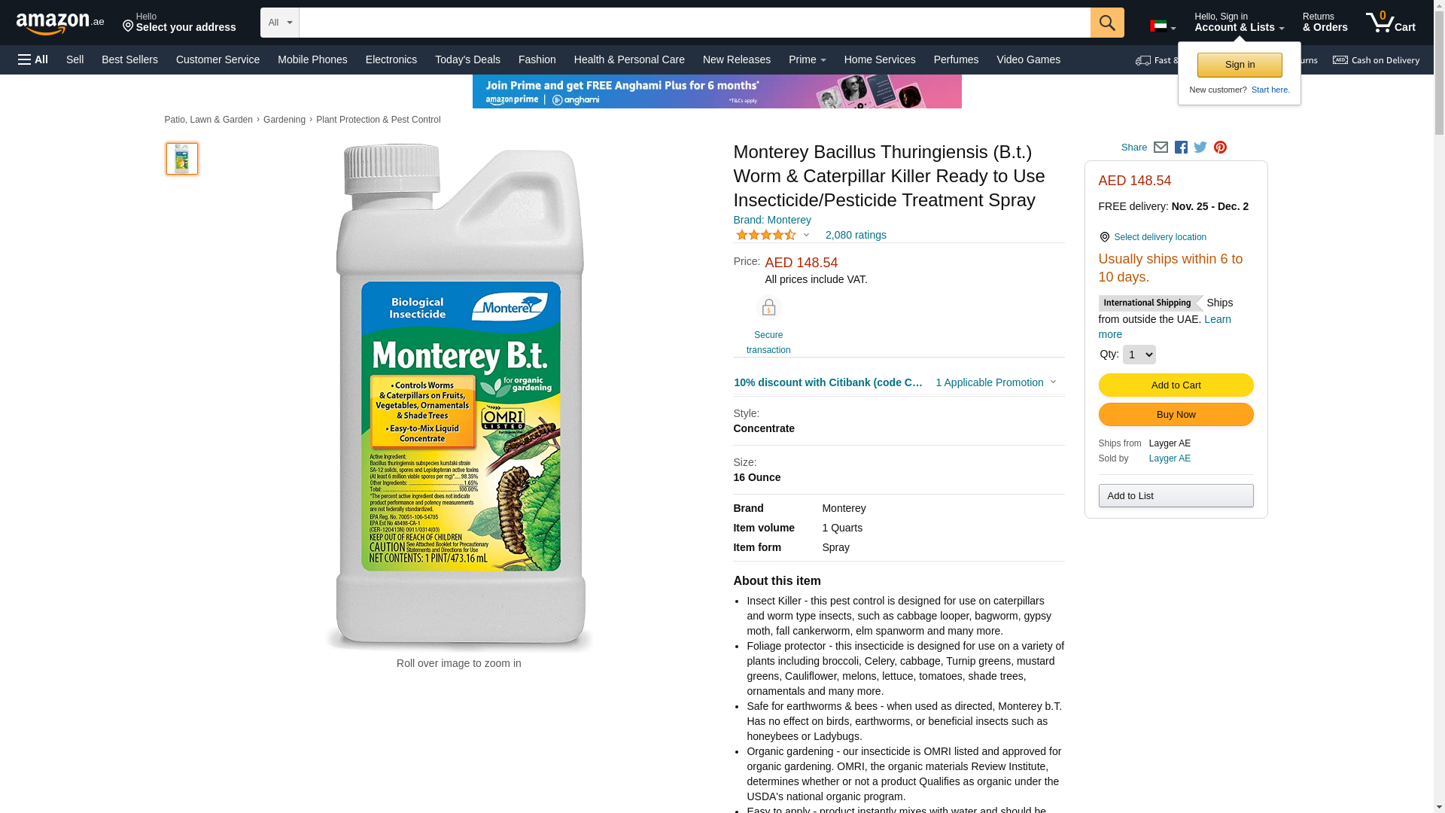Open Today's Deals in the nav bar
Viewport: 1445px width, 813px height.
click(x=467, y=59)
